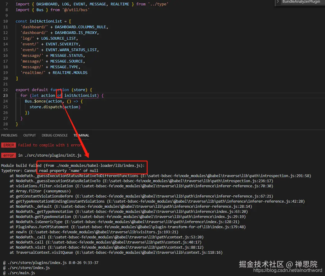Click line number 23 in the gutter
Image resolution: width=325 pixels, height=276 pixels.
(5, 96)
